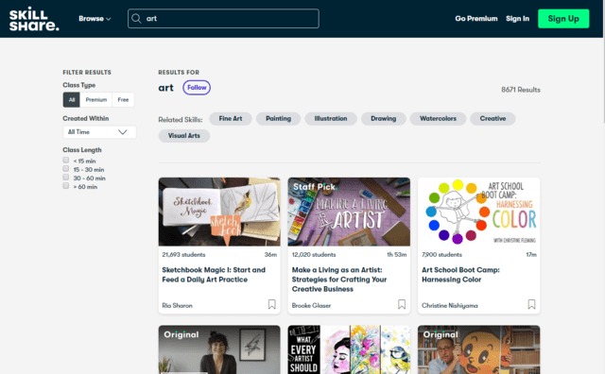Check the < 15 min class length box

click(66, 160)
